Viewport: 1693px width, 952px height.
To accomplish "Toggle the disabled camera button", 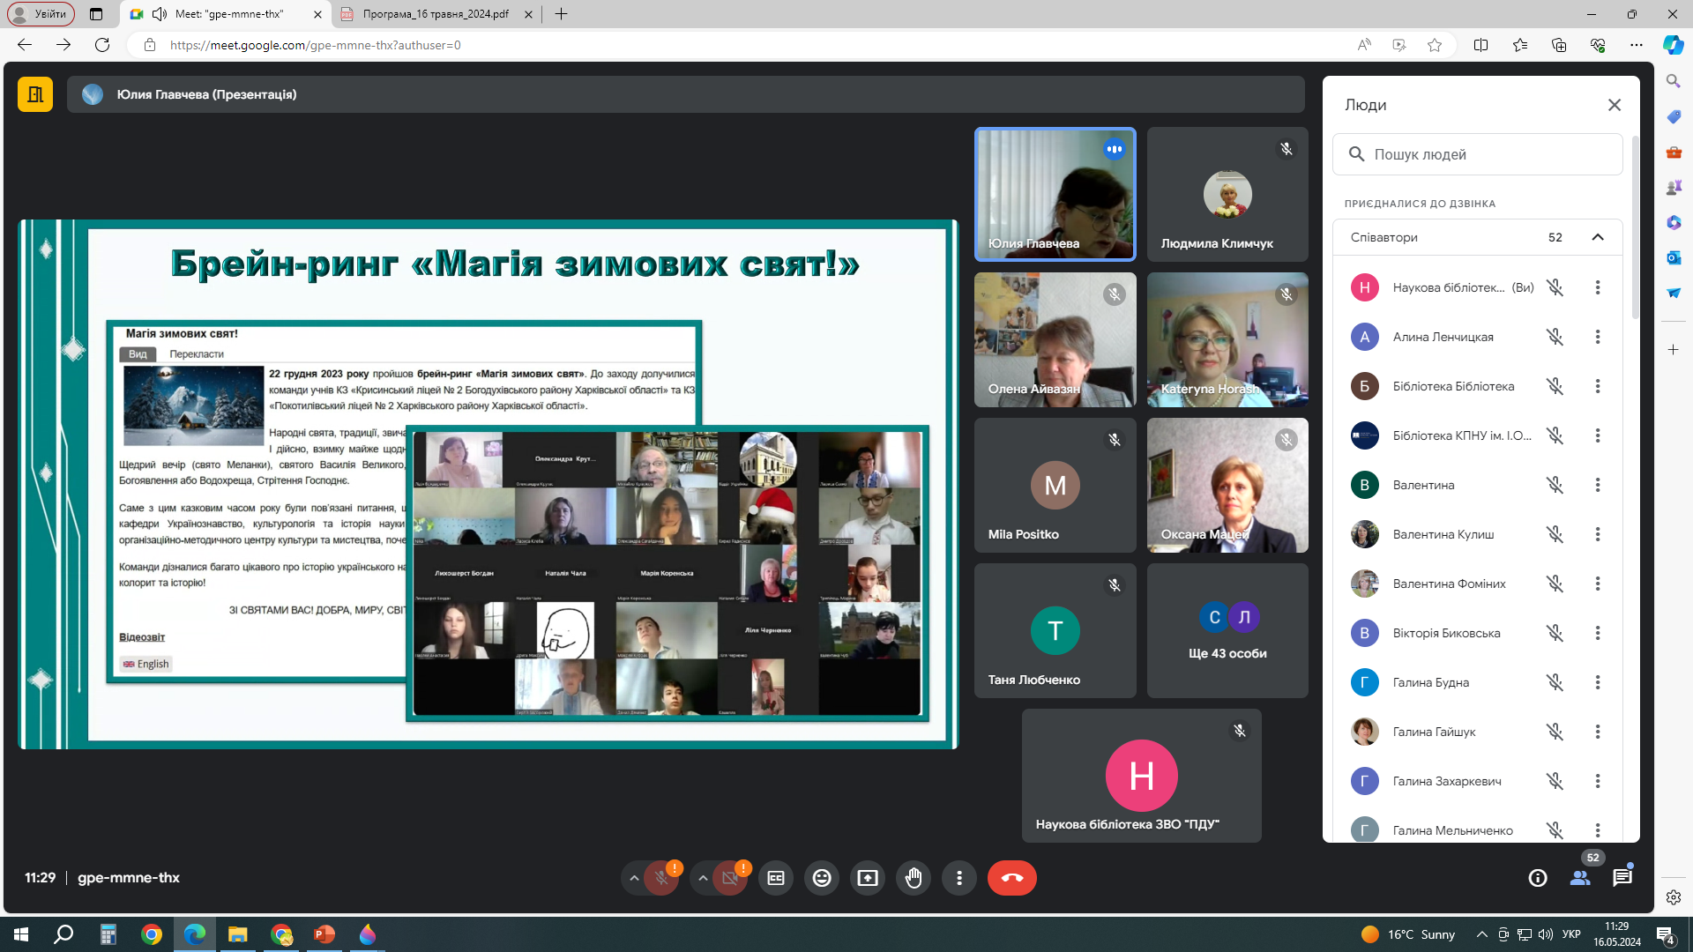I will click(729, 878).
